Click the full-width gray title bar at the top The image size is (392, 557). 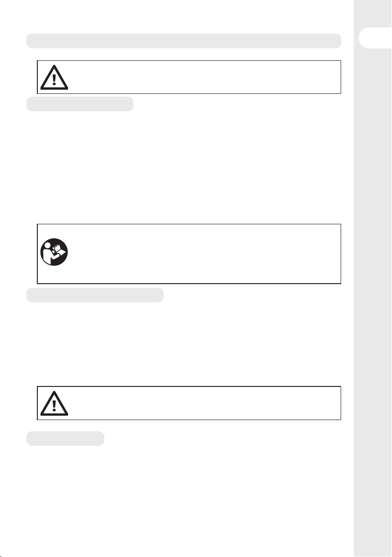coord(184,41)
